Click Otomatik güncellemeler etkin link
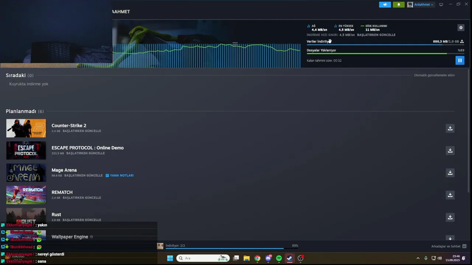Image resolution: width=472 pixels, height=265 pixels. 434,75
